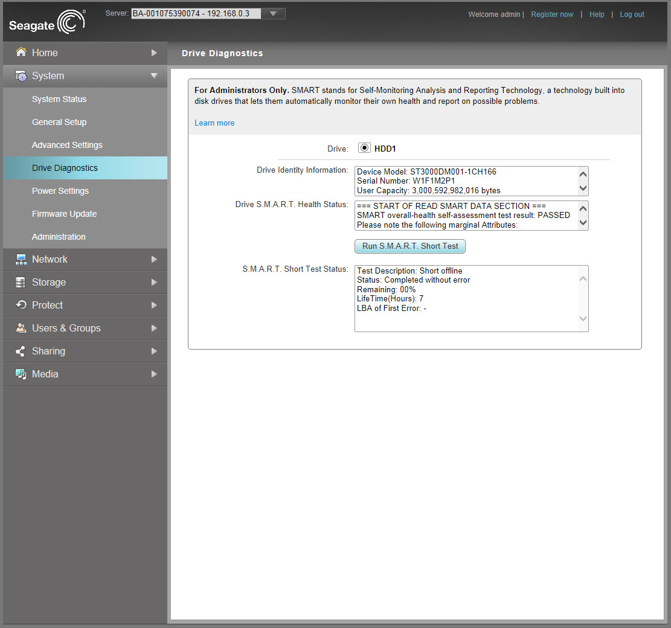Click the Register now link
671x628 pixels.
[552, 14]
